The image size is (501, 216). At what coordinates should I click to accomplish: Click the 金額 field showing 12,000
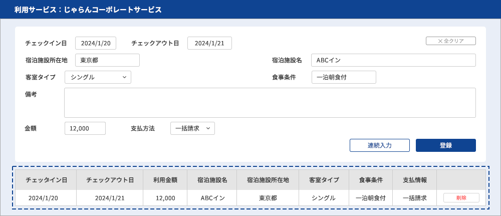point(85,128)
